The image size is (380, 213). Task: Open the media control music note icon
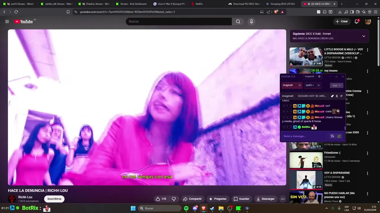point(346,12)
